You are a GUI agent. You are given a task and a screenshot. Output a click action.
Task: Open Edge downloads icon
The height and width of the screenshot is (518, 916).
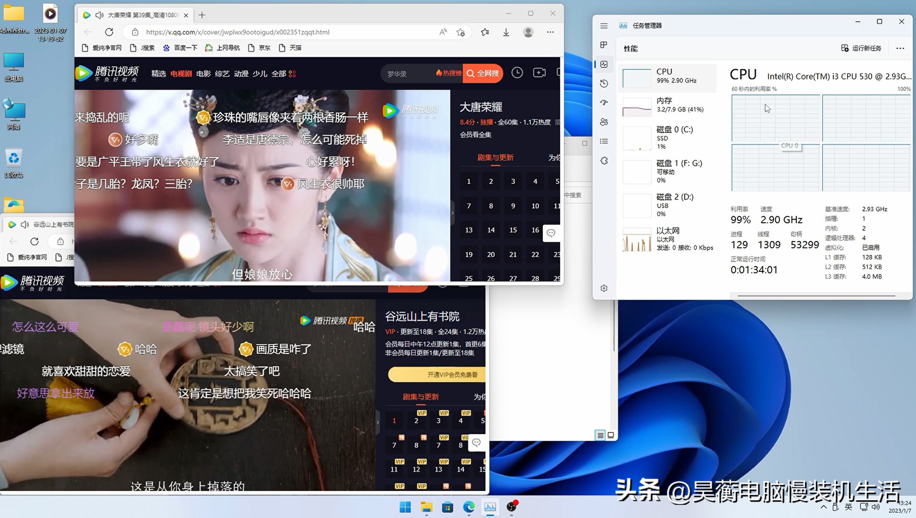click(x=506, y=32)
